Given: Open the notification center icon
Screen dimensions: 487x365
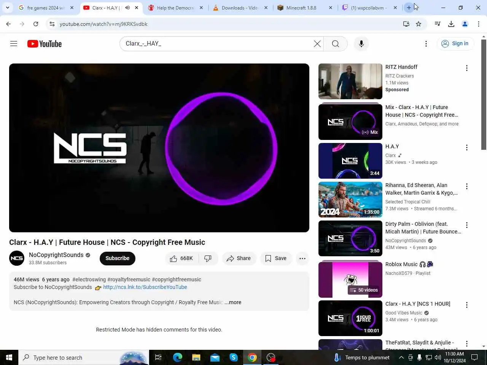Looking at the screenshot, I should pos(474,357).
